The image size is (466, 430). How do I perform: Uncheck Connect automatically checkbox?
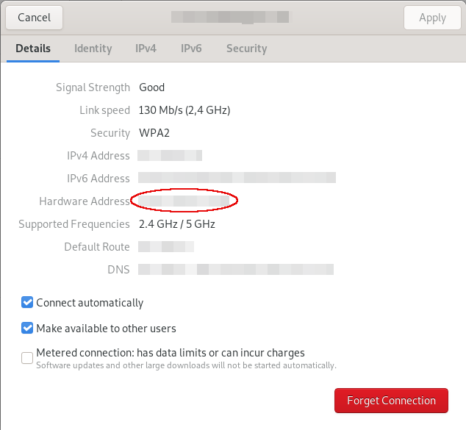27,303
